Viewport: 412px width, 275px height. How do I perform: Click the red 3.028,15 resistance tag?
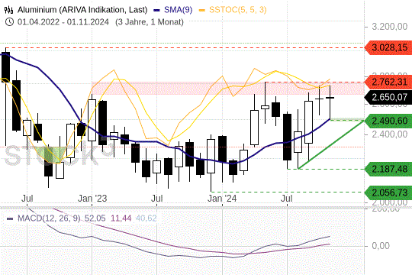point(388,48)
